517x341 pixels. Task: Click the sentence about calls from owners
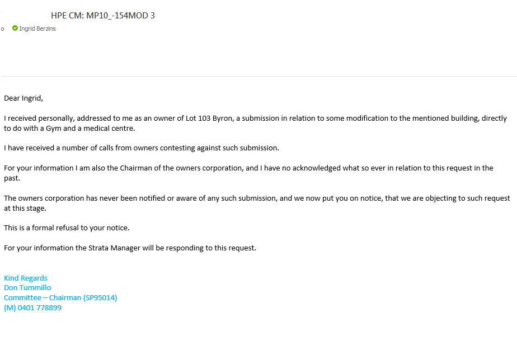142,148
